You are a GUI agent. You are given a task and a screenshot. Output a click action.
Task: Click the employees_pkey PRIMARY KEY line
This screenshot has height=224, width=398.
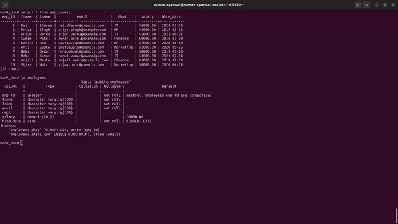pyautogui.click(x=54, y=130)
